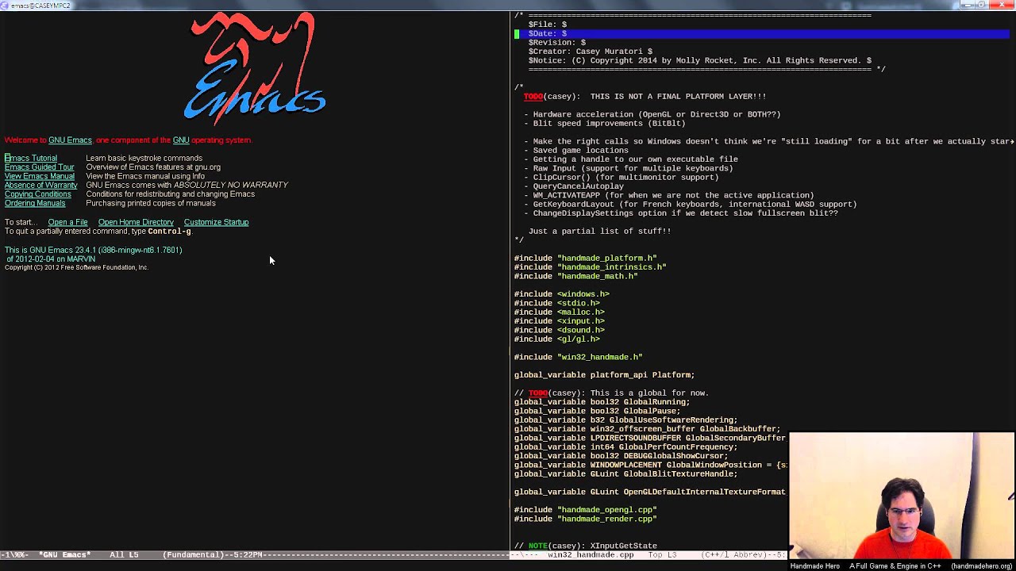Open the Absence of Warranty link
The height and width of the screenshot is (571, 1016).
pyautogui.click(x=41, y=185)
